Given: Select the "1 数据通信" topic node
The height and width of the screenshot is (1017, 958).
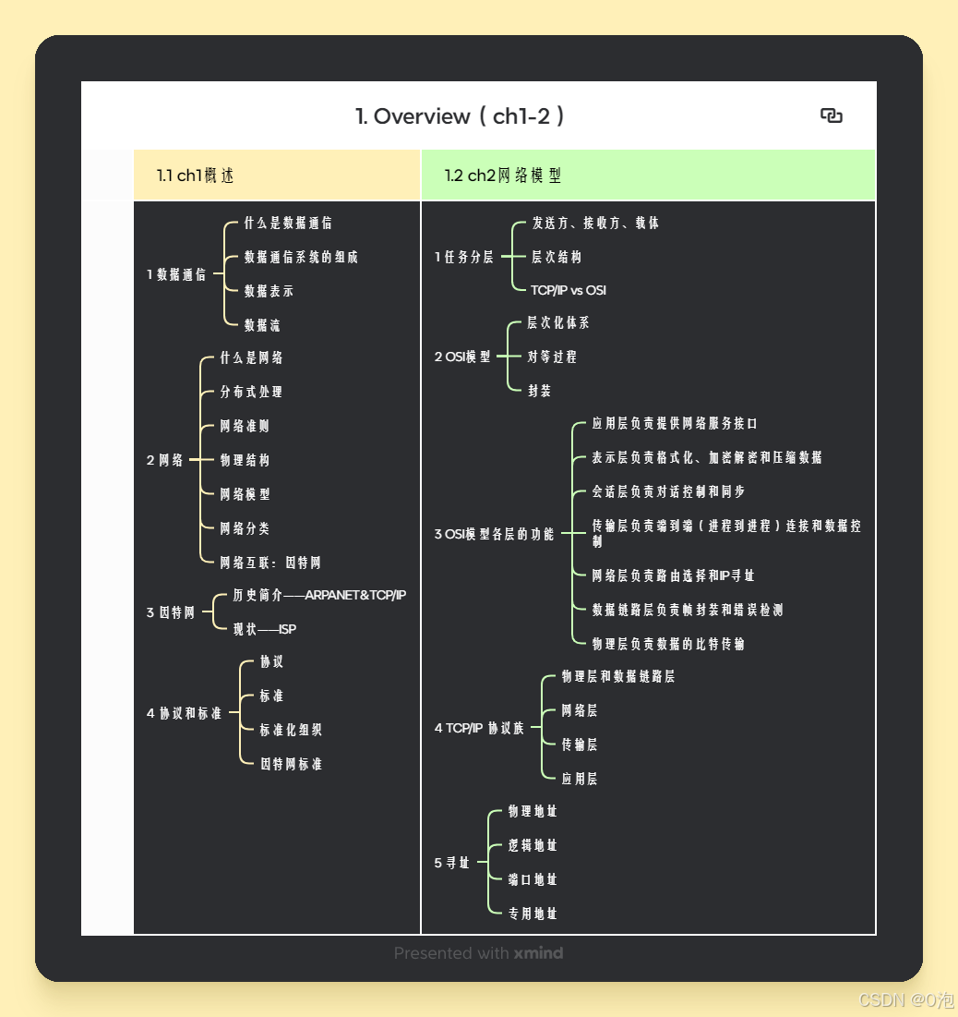Looking at the screenshot, I should [x=176, y=274].
